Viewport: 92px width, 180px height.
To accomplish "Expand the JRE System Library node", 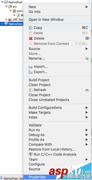I will click(x=6, y=20).
